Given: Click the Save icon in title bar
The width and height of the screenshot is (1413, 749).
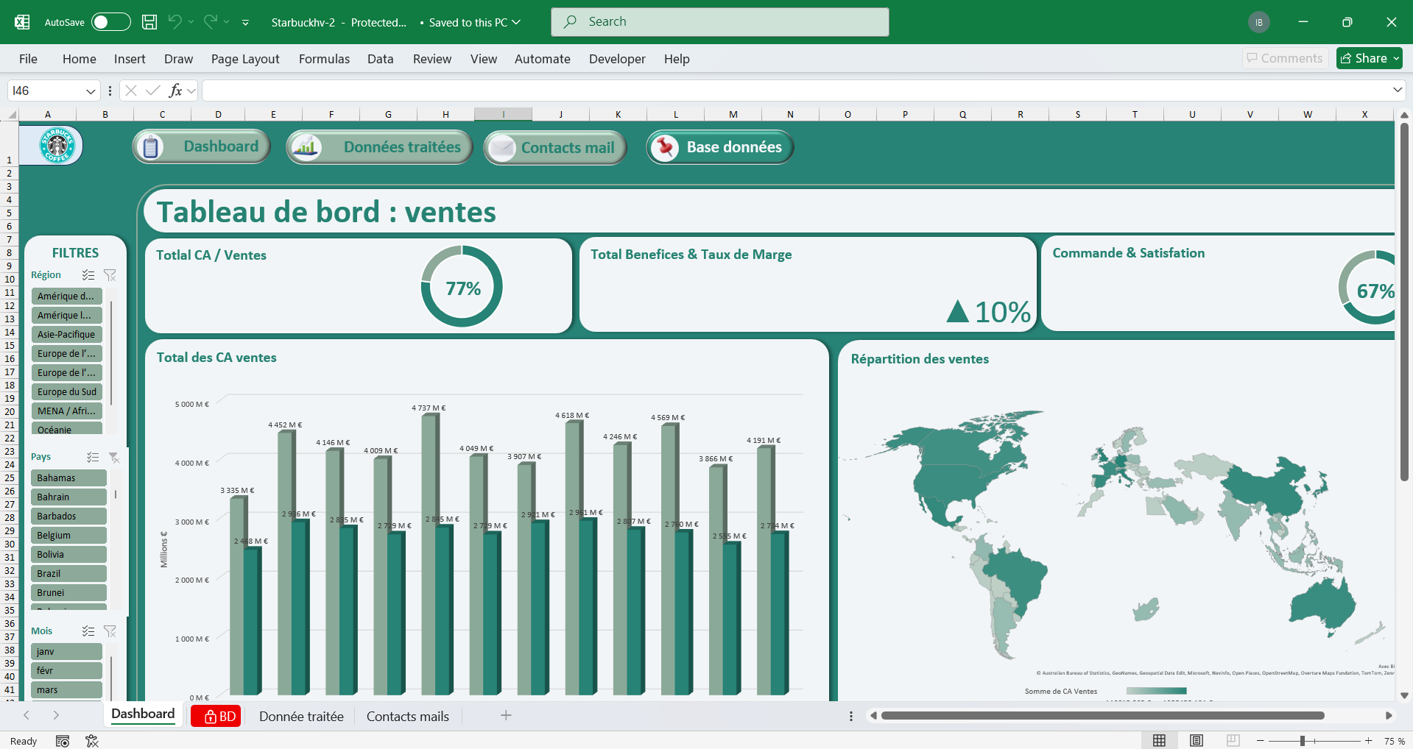Looking at the screenshot, I should pos(149,22).
